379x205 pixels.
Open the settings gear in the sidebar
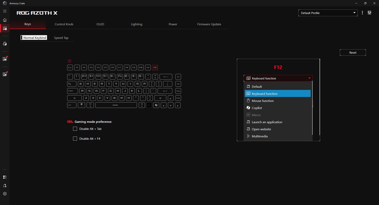point(5,194)
